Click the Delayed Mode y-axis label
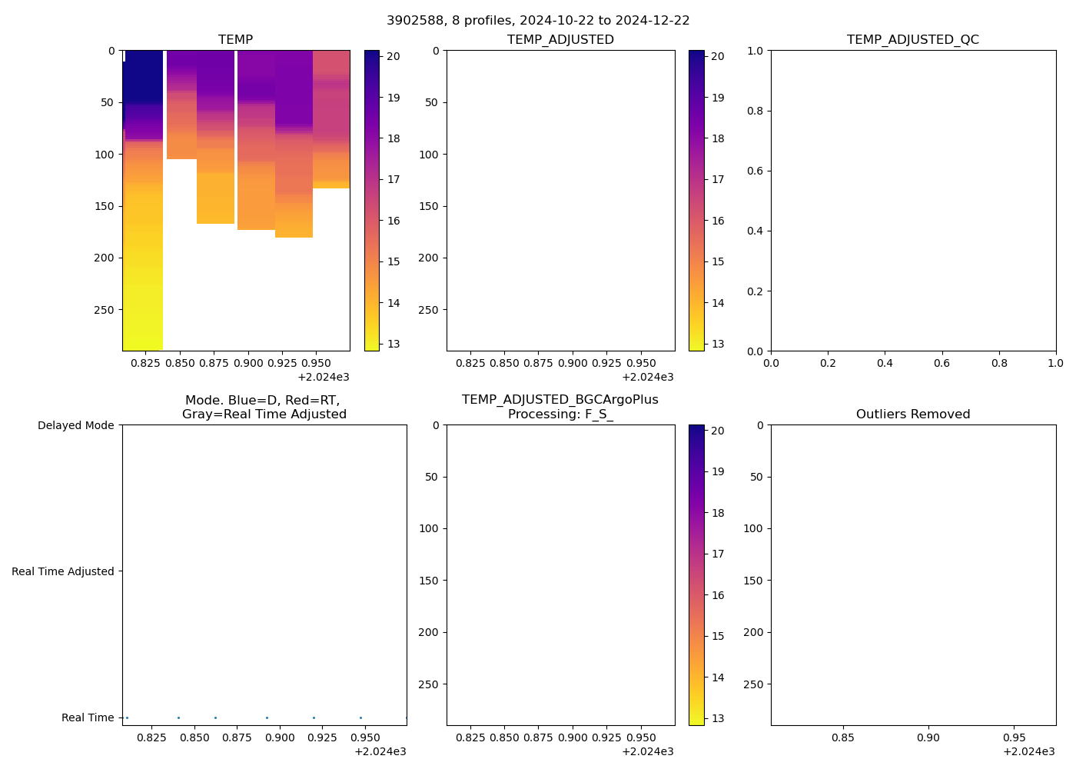Image resolution: width=1076 pixels, height=769 pixels. 75,425
